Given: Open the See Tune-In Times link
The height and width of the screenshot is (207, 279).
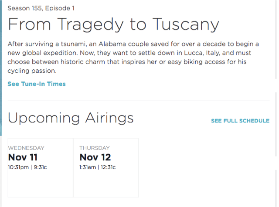Looking at the screenshot, I should pos(37,84).
